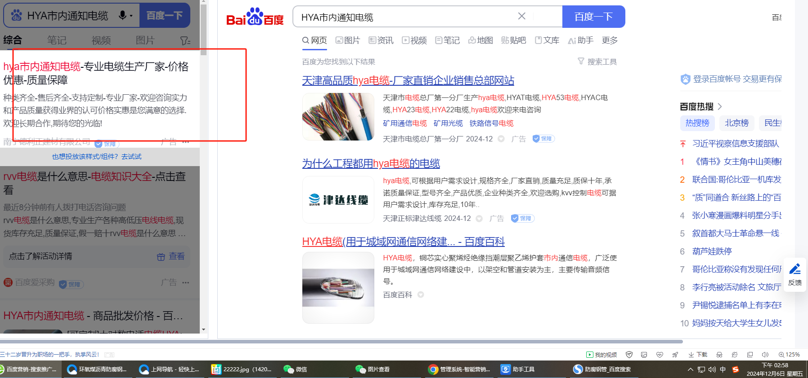
Task: Select the 北京榜 hot search tab
Action: pos(736,123)
